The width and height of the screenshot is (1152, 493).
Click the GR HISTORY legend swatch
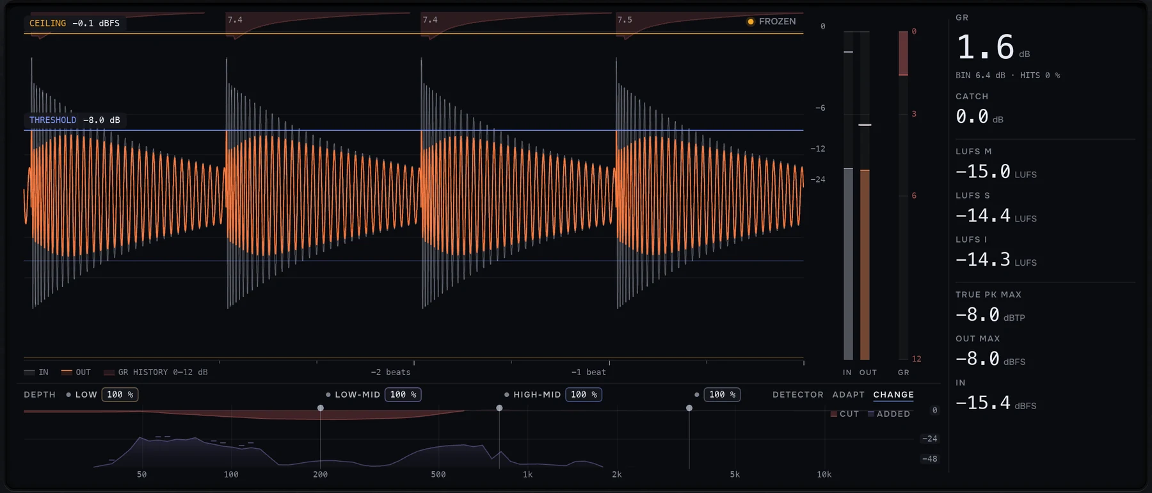[x=109, y=373]
